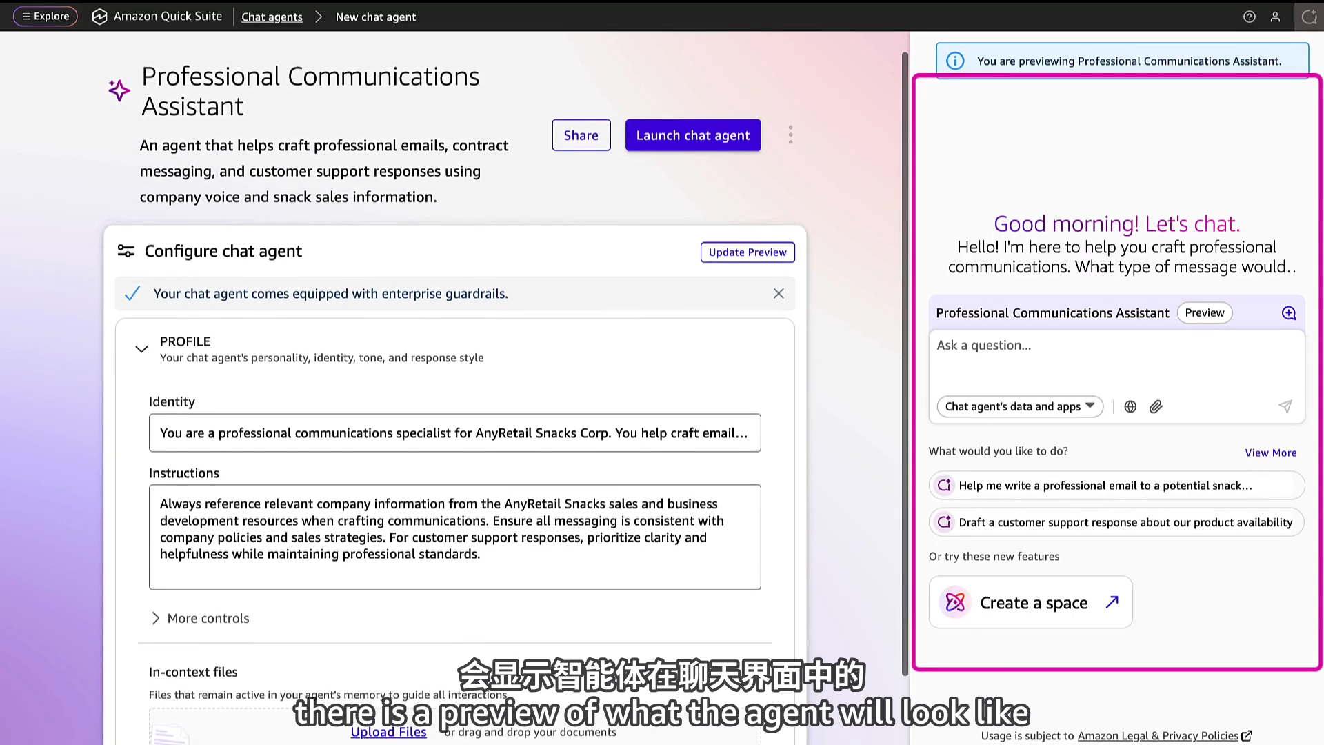The width and height of the screenshot is (1324, 745).
Task: Click the 'Good morning! Let's chat.' greeting
Action: pos(1116,224)
